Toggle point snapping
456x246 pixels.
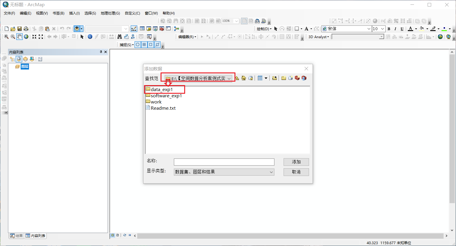pyautogui.click(x=138, y=45)
